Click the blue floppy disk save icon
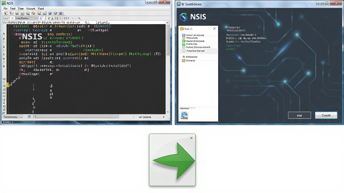Viewport: 344px width, 193px height. 17,13
